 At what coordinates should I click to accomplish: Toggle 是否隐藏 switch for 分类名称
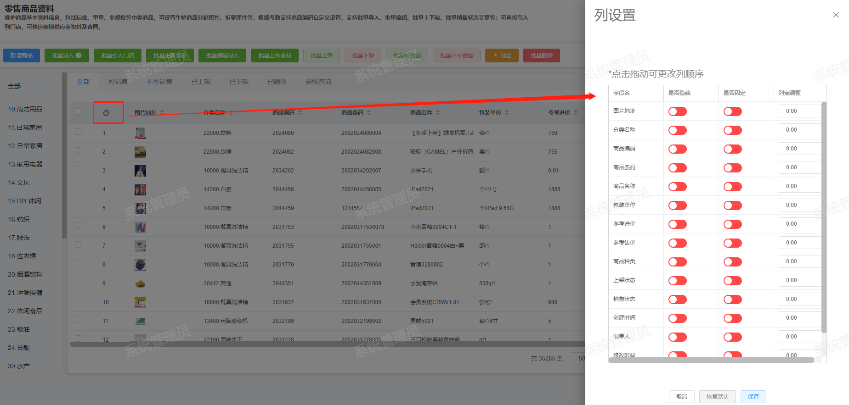(678, 130)
